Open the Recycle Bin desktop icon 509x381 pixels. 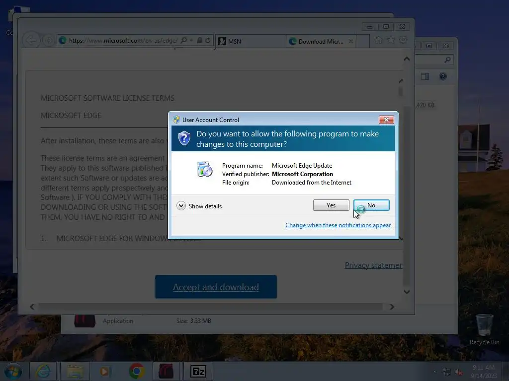coord(484,329)
